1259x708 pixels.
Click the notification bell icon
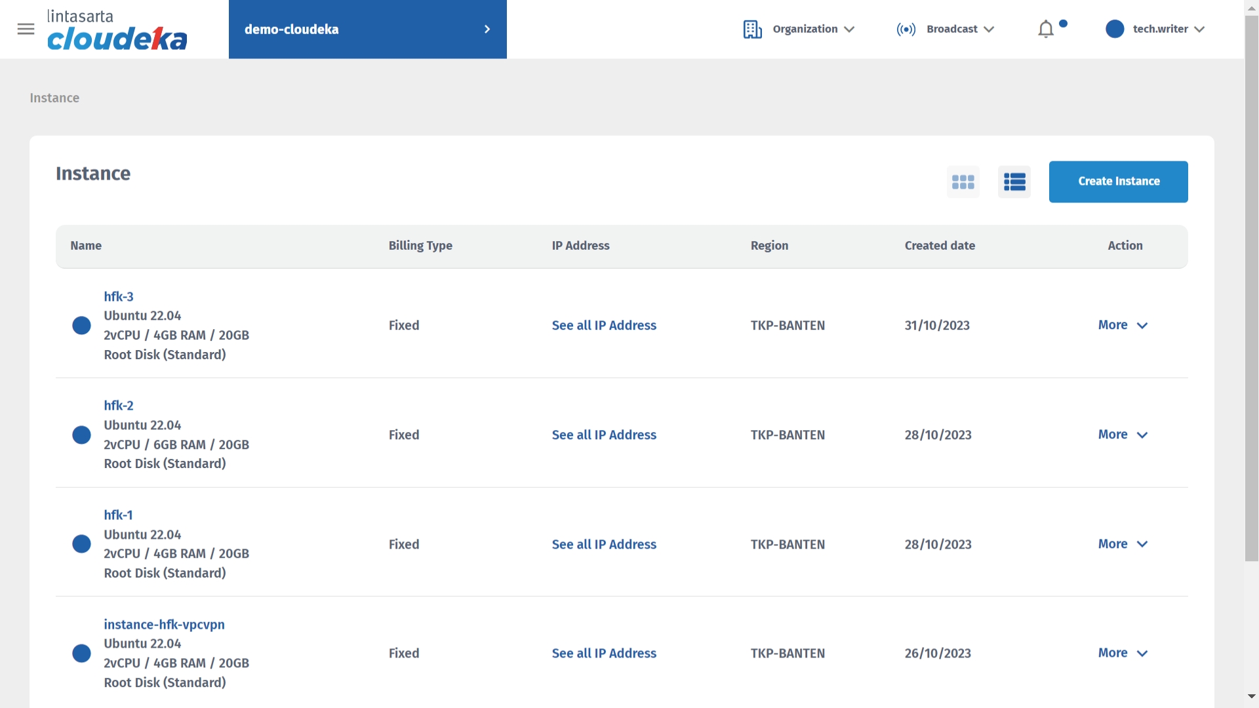[1046, 29]
